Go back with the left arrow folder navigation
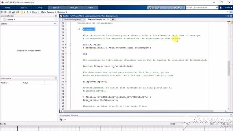The width and height of the screenshot is (233, 131). click(2, 12)
